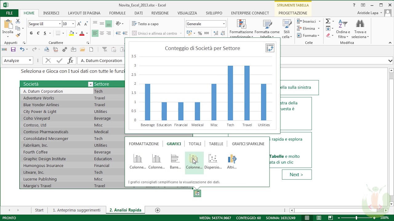394x221 pixels.
Task: Switch to Page Layout view in status bar
Action: pyautogui.click(x=319, y=218)
